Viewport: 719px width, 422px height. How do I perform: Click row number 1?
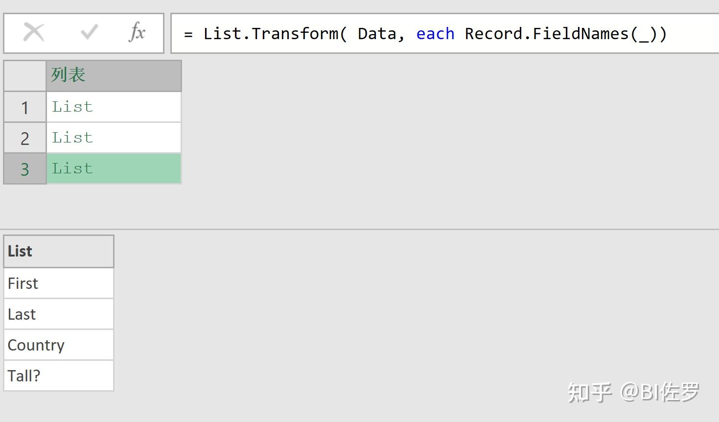(x=24, y=107)
